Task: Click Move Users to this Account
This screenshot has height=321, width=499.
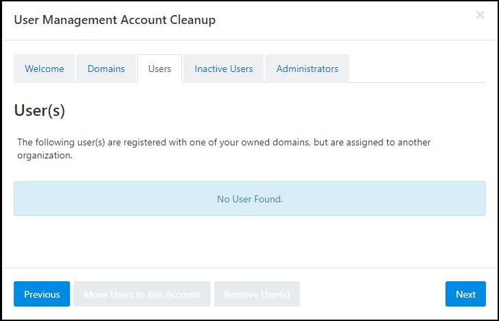Action: 142,294
